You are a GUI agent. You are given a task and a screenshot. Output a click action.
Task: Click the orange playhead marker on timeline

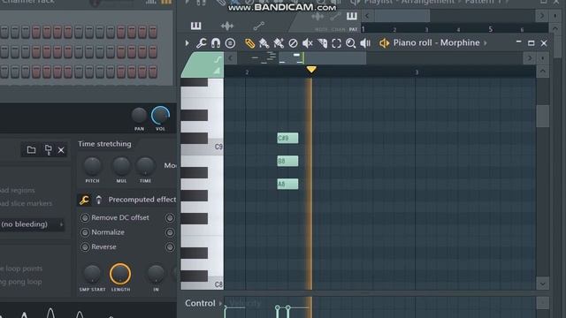pos(311,69)
